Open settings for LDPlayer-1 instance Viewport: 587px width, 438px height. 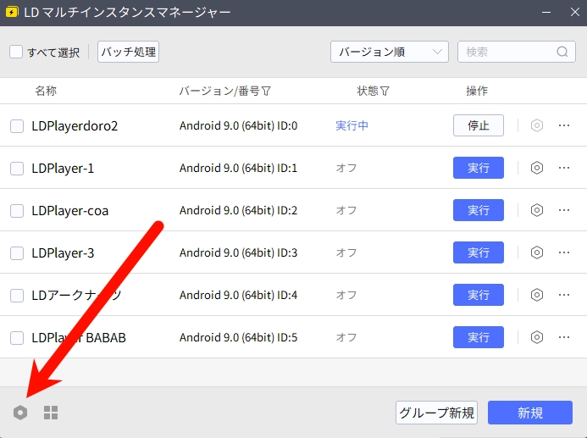[536, 168]
